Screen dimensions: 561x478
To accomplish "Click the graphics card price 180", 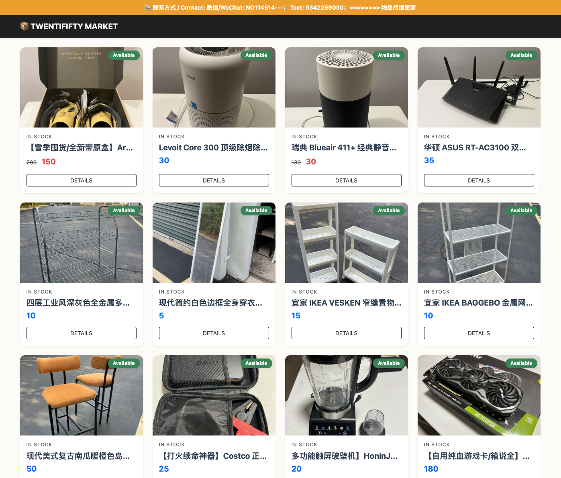I will pyautogui.click(x=431, y=469).
